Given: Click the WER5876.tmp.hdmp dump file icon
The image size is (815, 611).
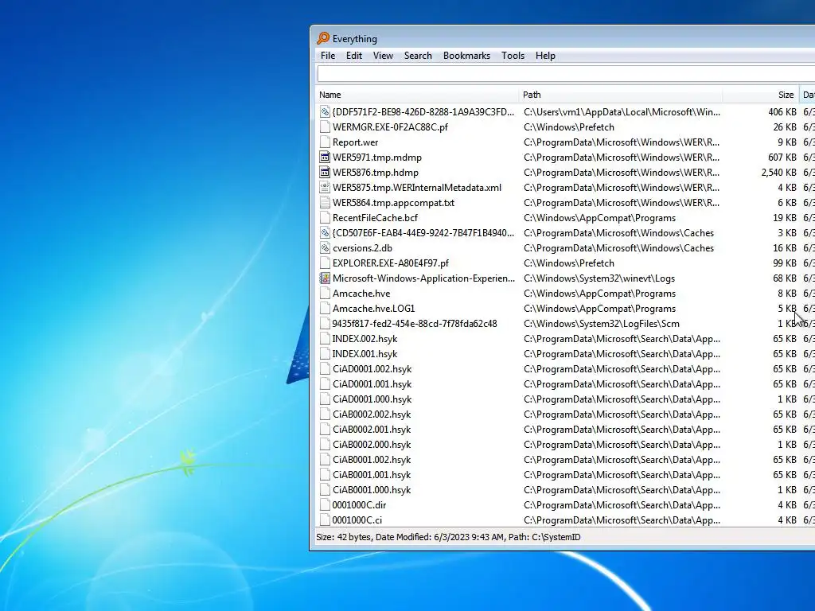Looking at the screenshot, I should point(325,172).
